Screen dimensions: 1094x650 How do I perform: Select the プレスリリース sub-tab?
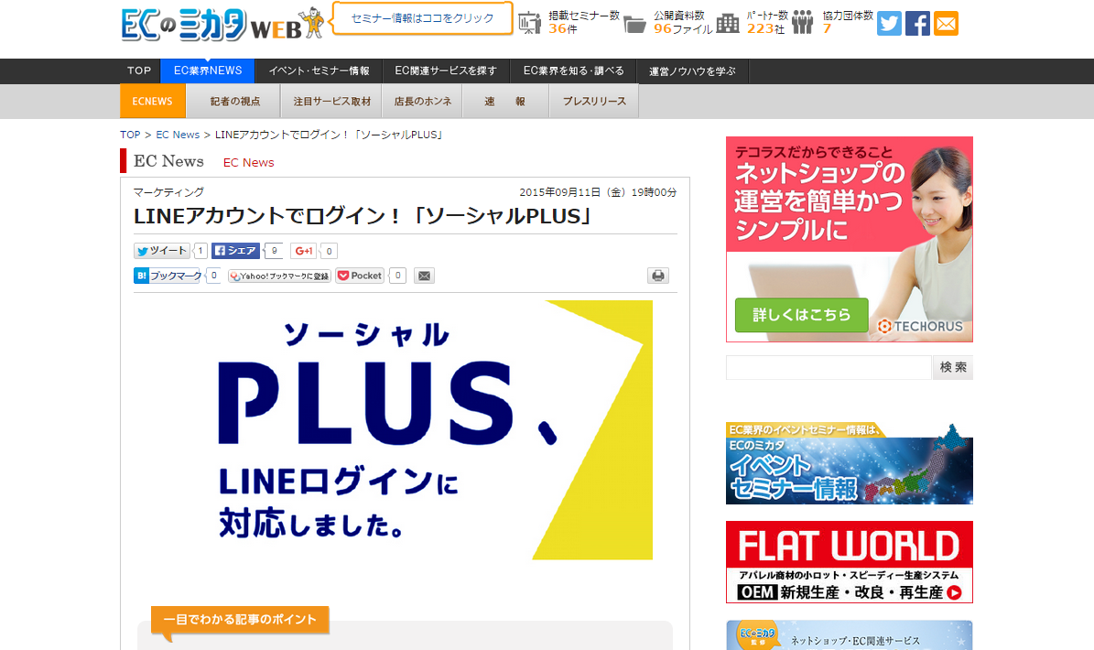[x=594, y=101]
